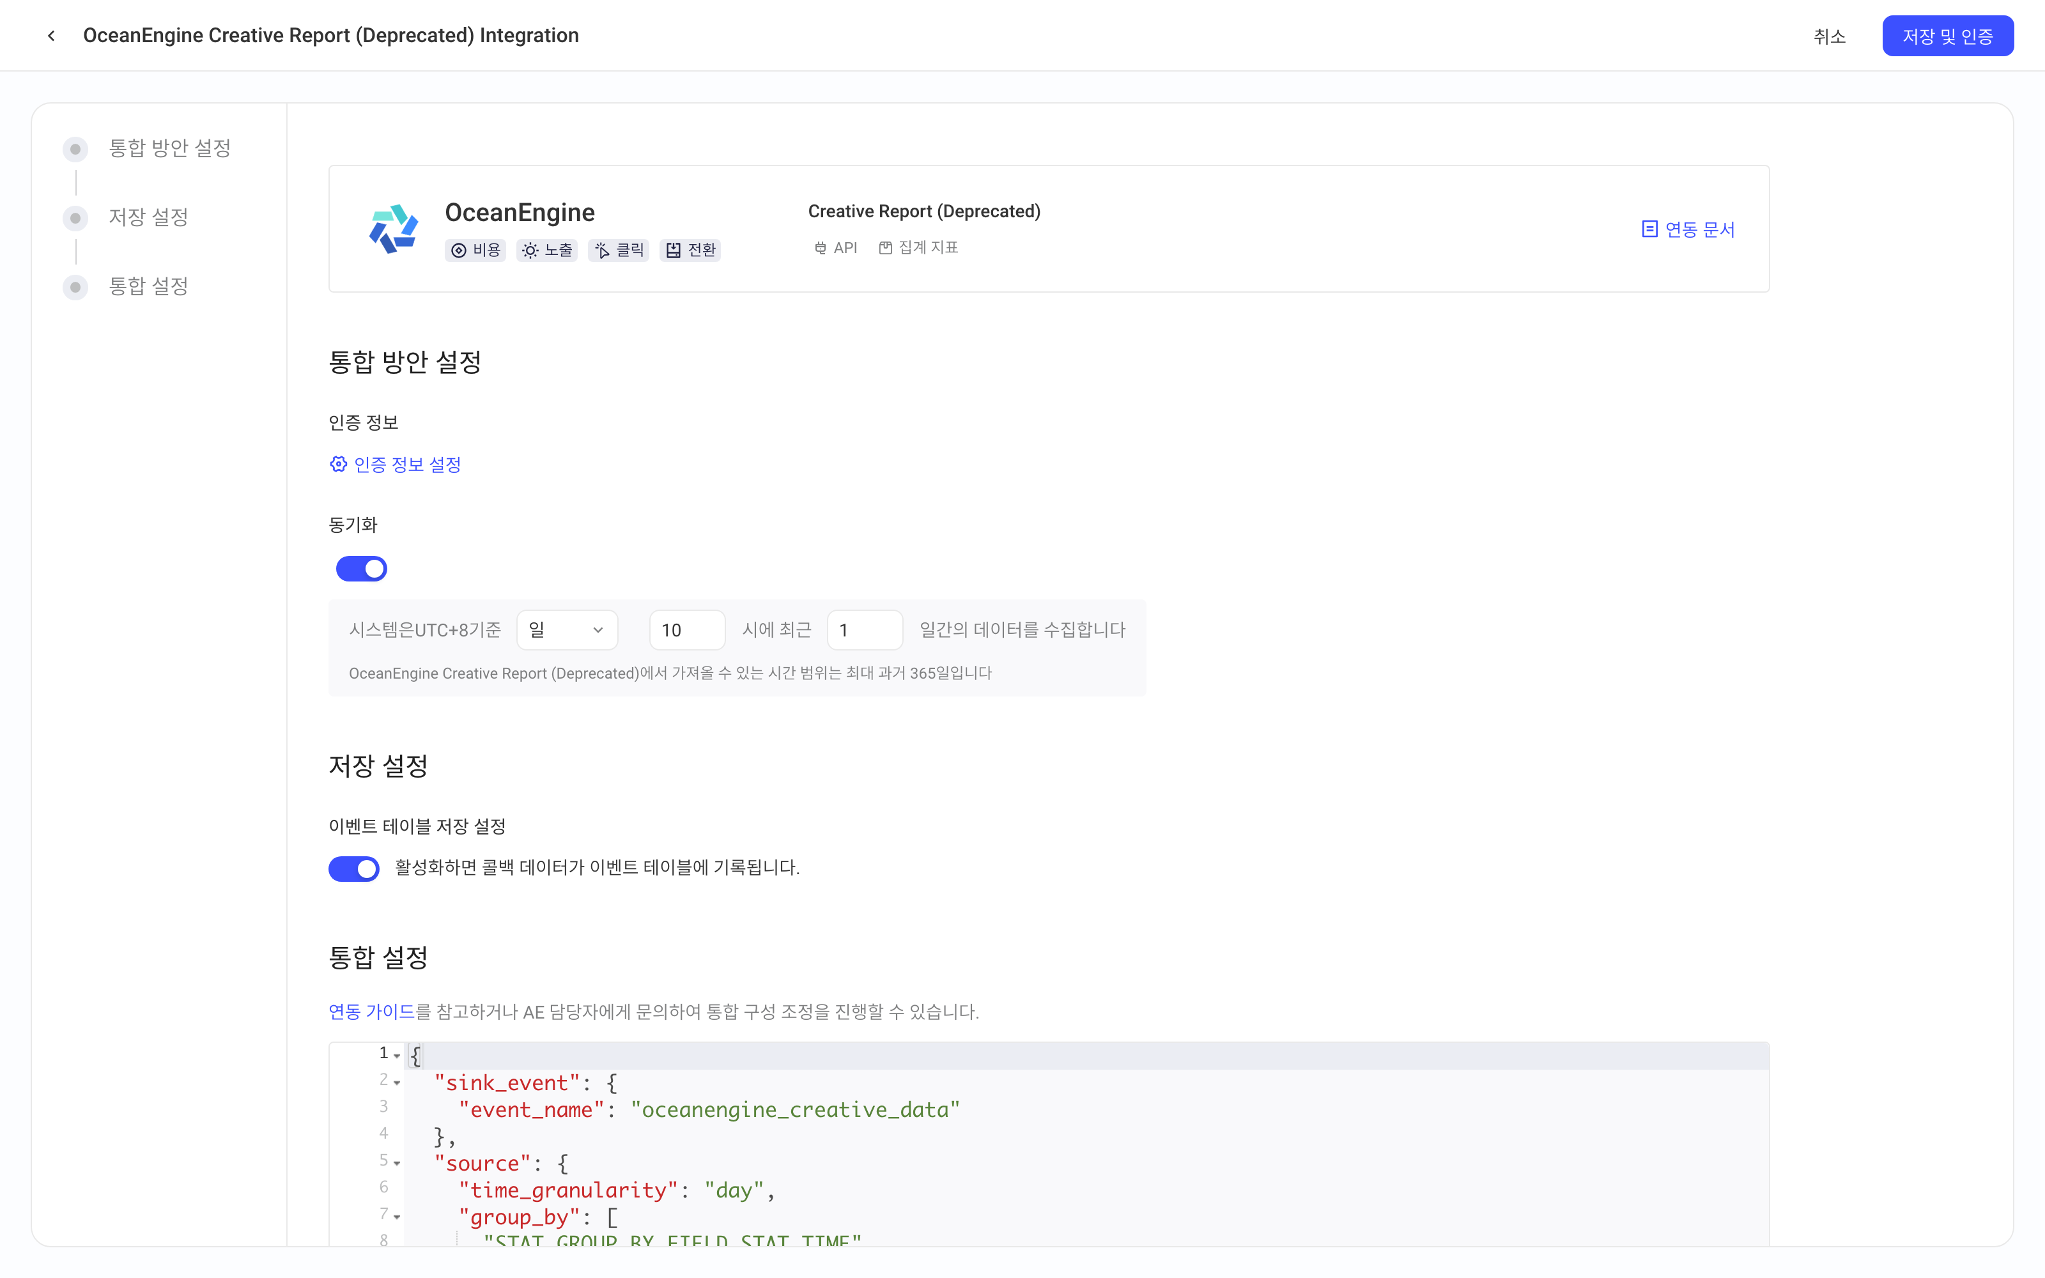Open the 연동 가이드 link
The height and width of the screenshot is (1278, 2045).
(x=371, y=1011)
